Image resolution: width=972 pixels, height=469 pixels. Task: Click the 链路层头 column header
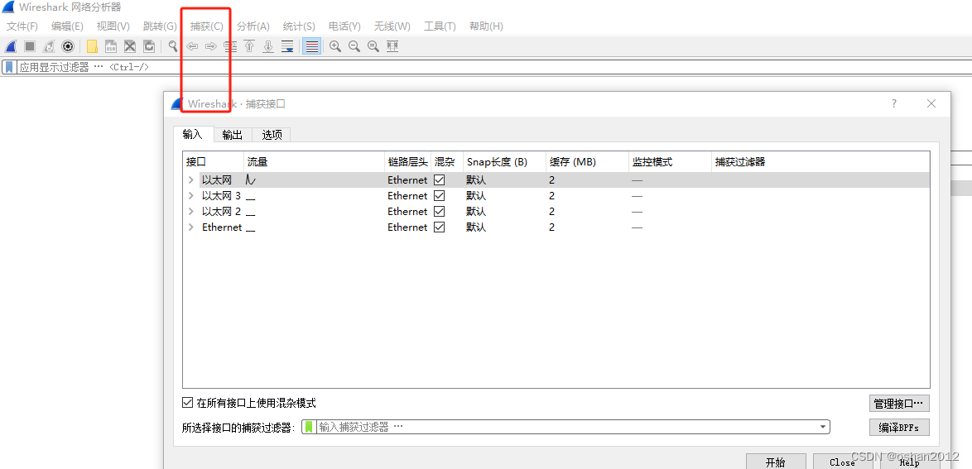[407, 161]
